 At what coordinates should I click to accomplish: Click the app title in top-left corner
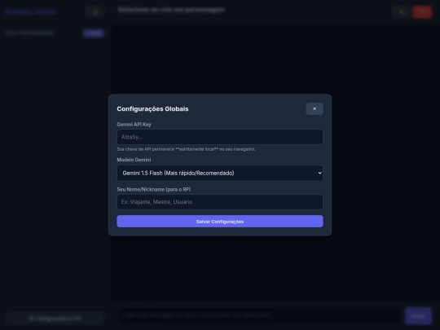pyautogui.click(x=30, y=11)
